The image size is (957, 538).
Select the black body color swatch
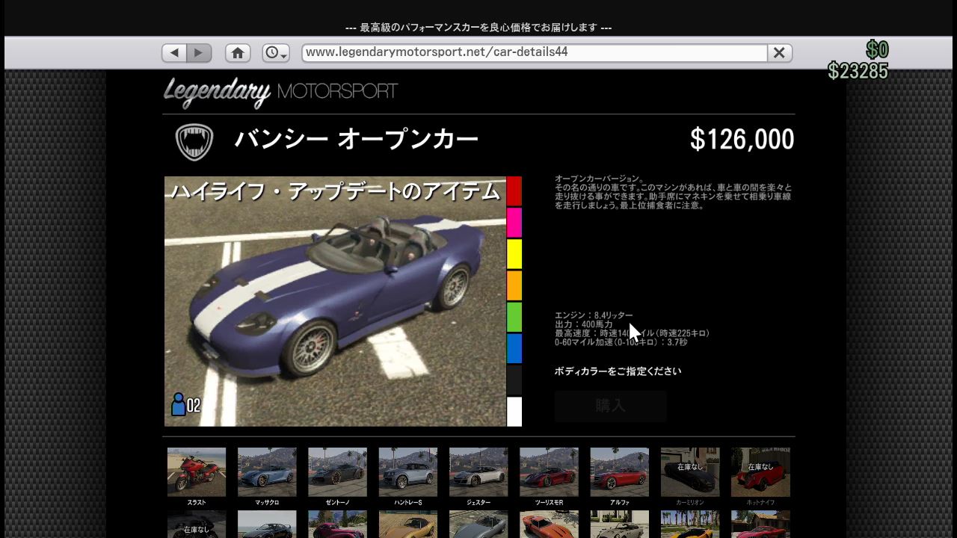pos(514,380)
